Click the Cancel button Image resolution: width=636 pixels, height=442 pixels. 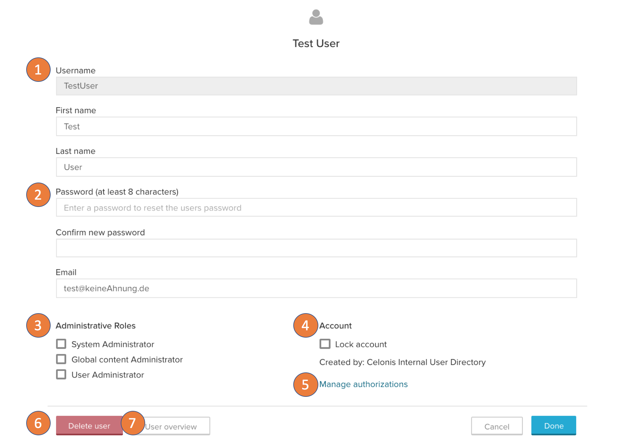497,426
